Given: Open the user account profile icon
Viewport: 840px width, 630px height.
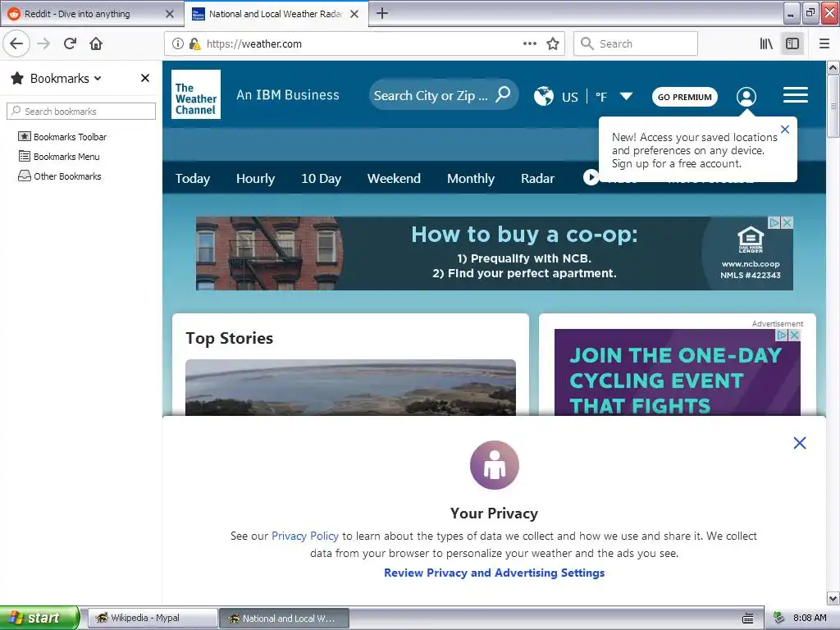Looking at the screenshot, I should coord(746,97).
